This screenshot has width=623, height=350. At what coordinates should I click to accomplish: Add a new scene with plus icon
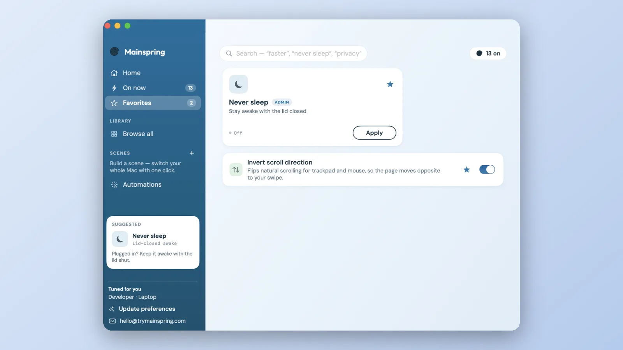click(x=192, y=153)
